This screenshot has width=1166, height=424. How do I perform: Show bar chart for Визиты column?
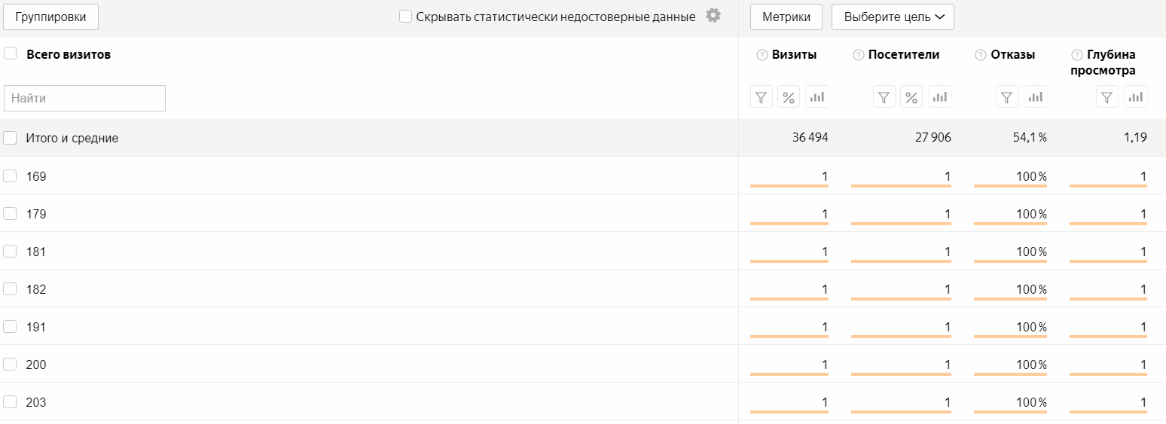pos(817,96)
